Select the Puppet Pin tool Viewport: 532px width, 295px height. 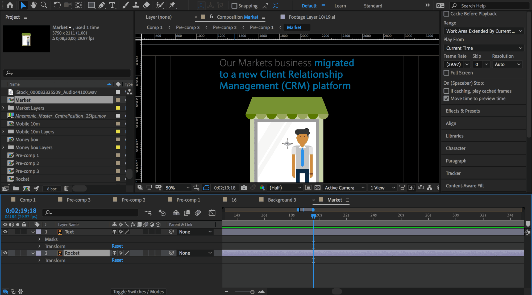[172, 5]
